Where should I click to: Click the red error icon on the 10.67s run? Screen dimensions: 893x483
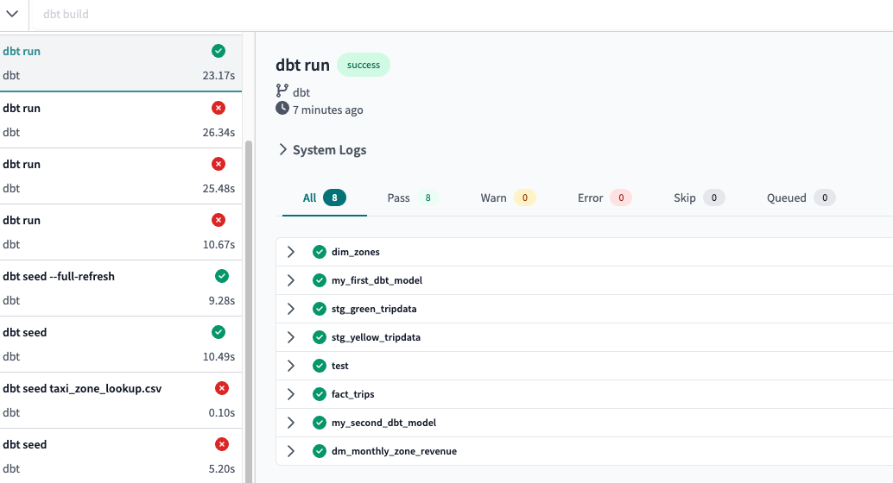click(218, 220)
